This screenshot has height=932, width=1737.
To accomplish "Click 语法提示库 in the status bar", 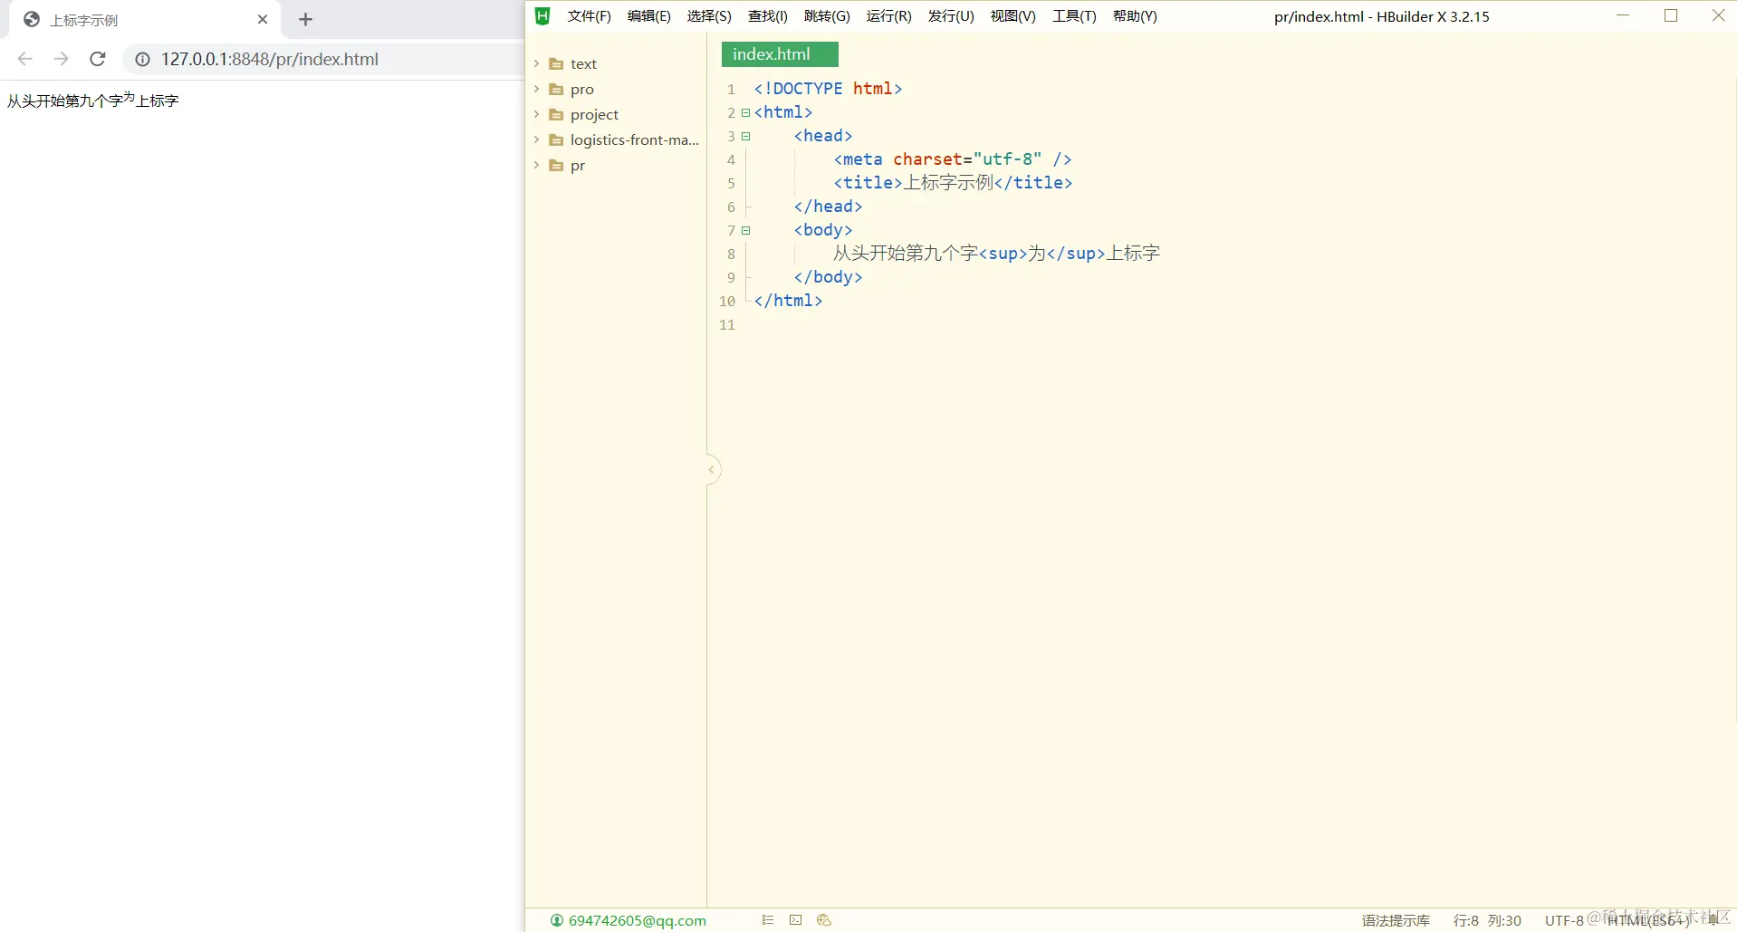I will tap(1395, 920).
